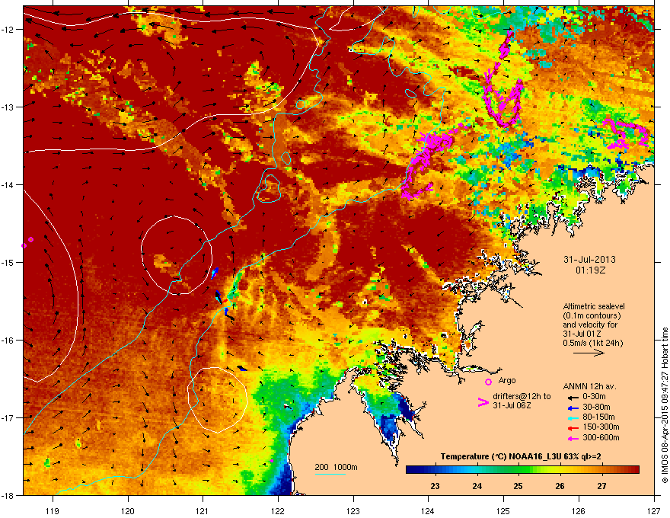The image size is (670, 518).
Task: Click the '0.5m/s (1kt 24h)' scale text
Action: (593, 343)
